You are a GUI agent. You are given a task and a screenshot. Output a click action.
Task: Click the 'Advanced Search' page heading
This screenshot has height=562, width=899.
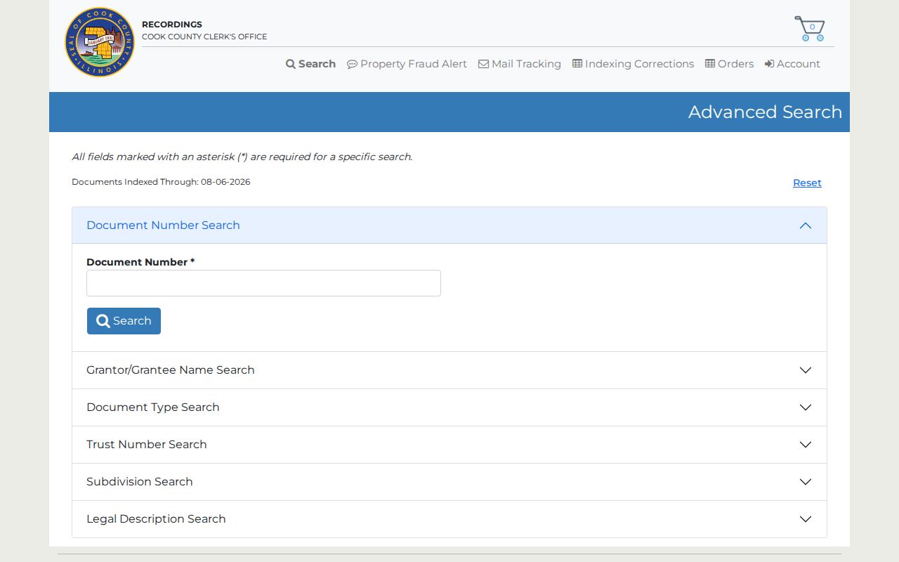[765, 112]
